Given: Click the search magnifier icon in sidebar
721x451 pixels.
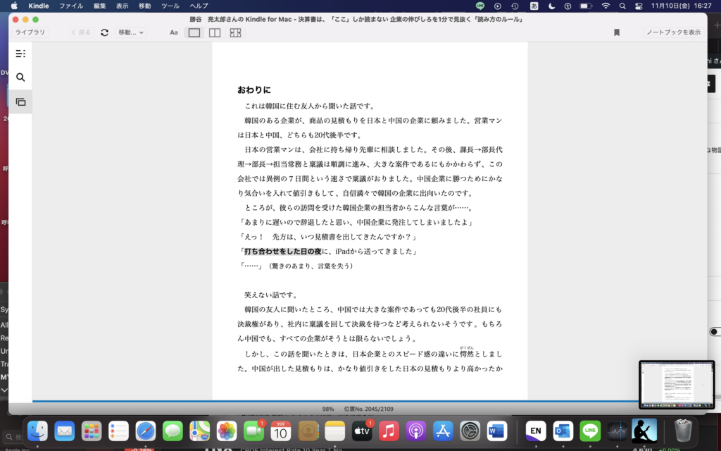Looking at the screenshot, I should (x=20, y=78).
